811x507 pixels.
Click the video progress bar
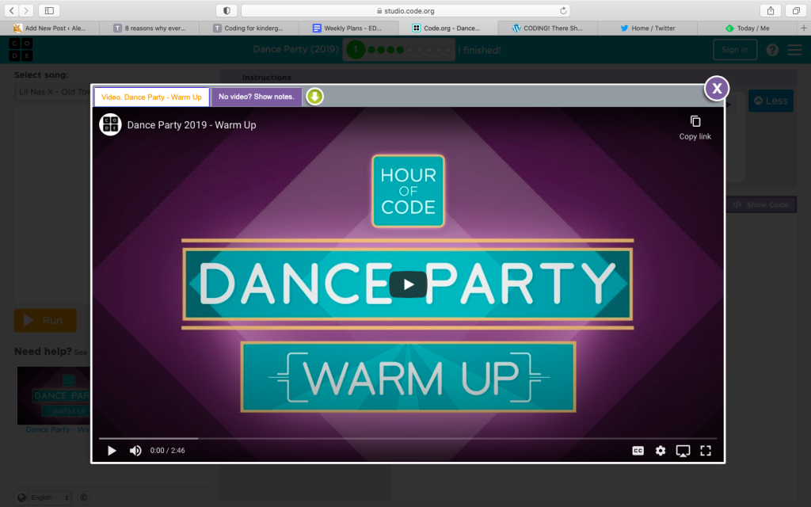pos(408,438)
